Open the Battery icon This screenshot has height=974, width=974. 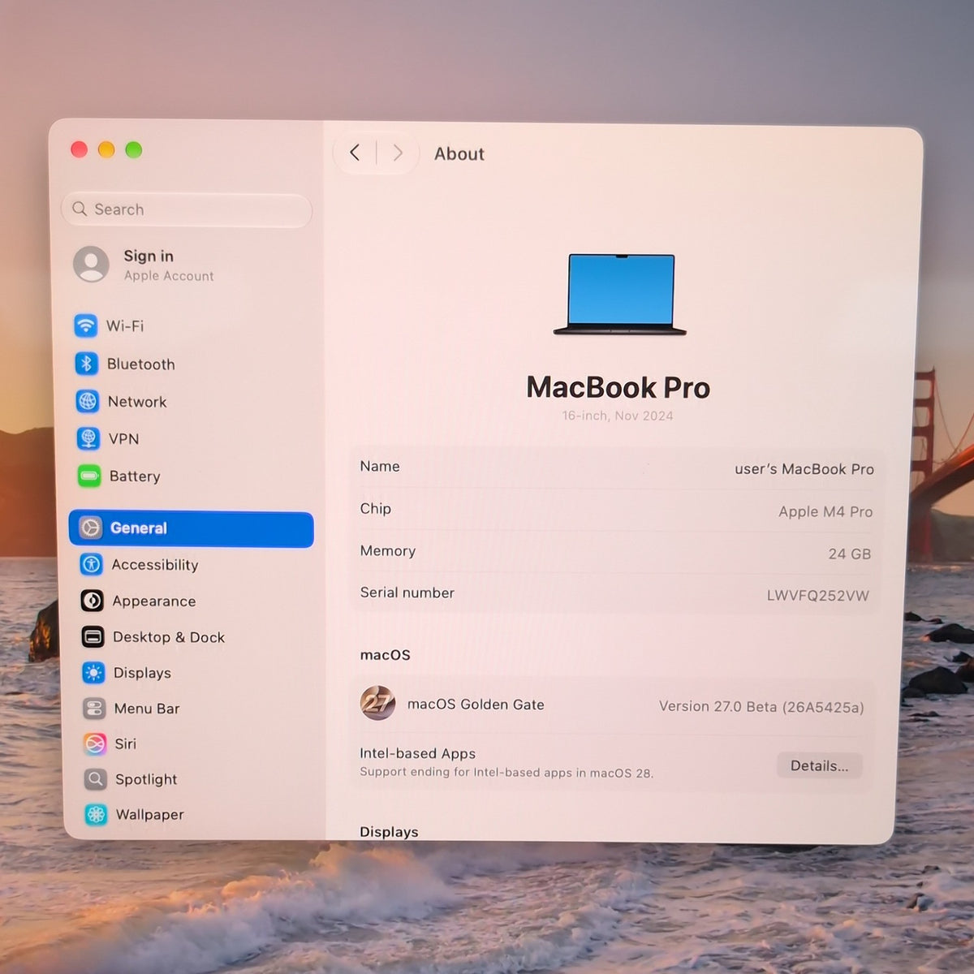(89, 476)
